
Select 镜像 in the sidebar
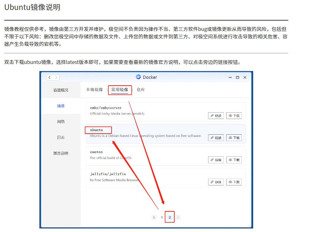pyautogui.click(x=61, y=106)
